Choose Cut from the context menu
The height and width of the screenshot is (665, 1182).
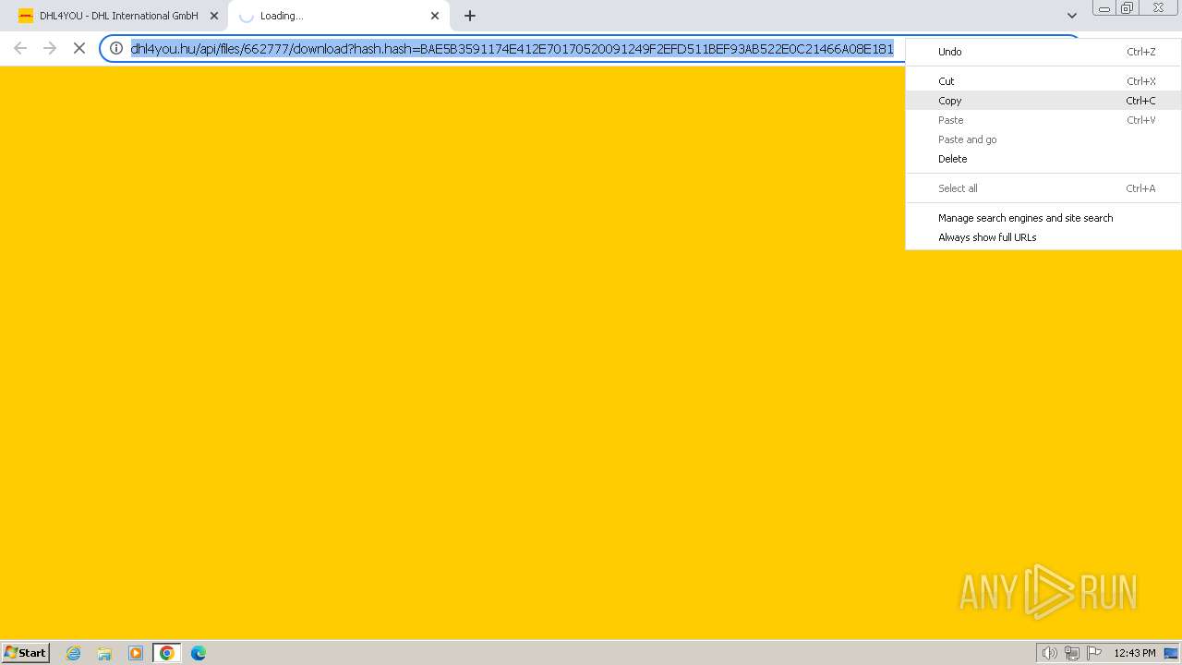[1043, 81]
